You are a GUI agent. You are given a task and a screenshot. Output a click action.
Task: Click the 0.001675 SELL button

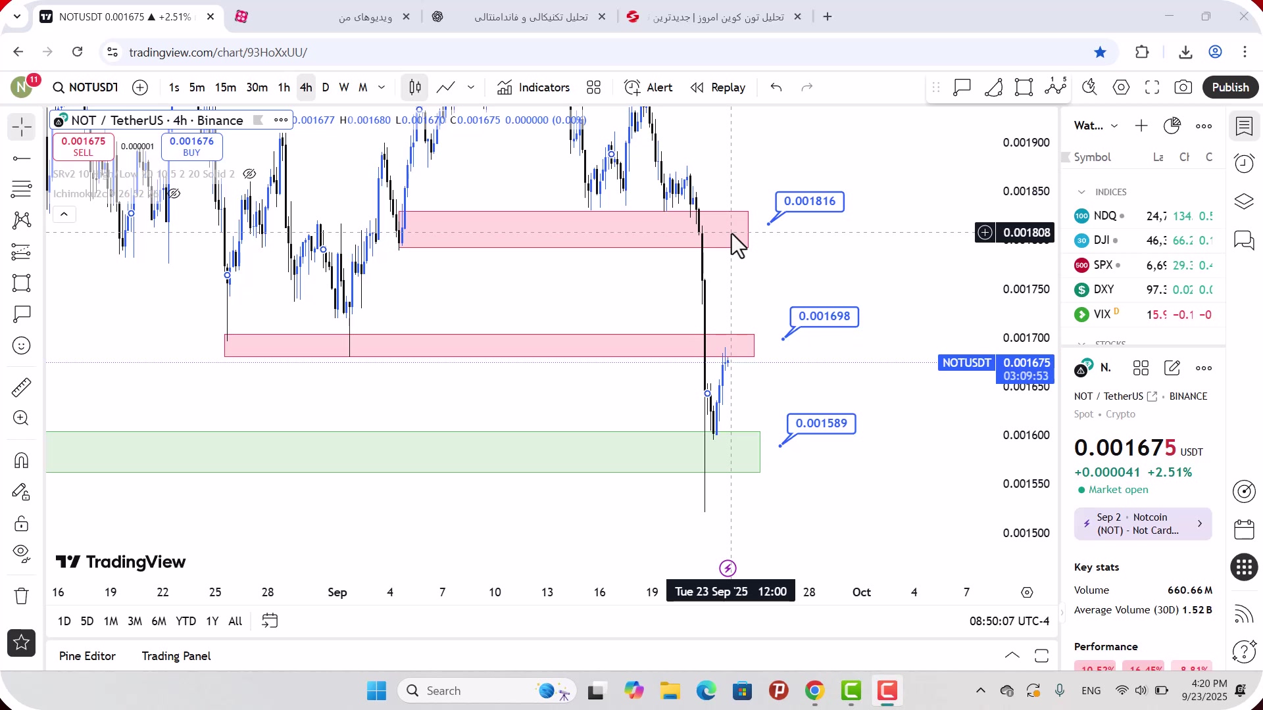pyautogui.click(x=84, y=147)
